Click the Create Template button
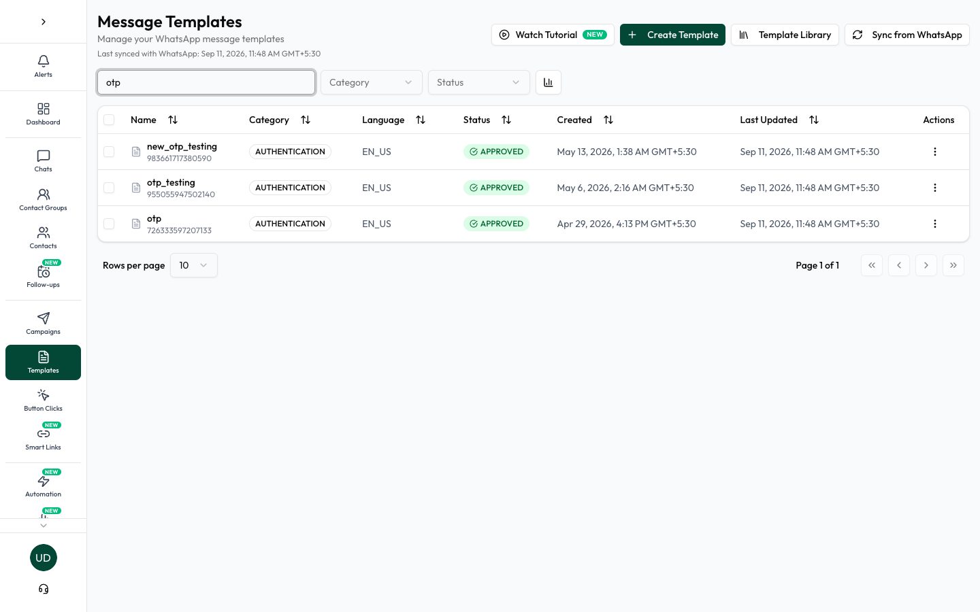 pos(672,35)
